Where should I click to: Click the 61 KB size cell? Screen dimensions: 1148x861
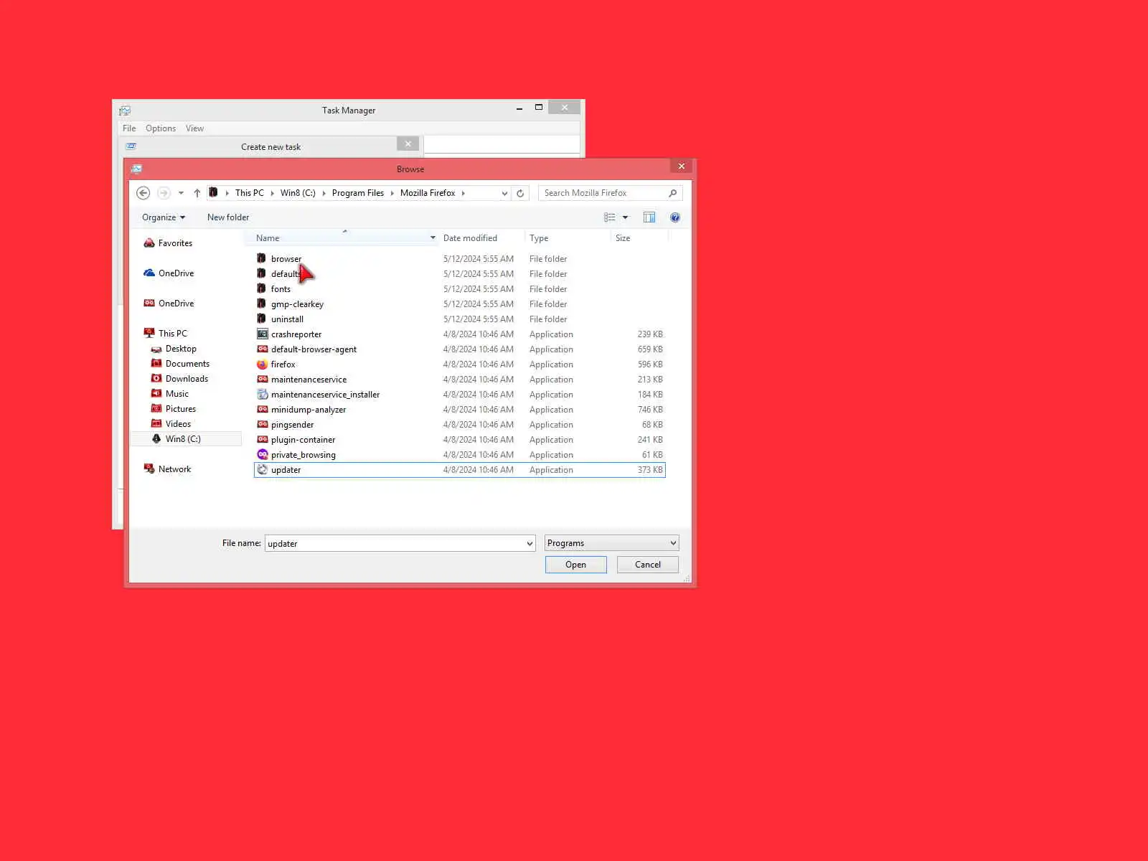652,455
